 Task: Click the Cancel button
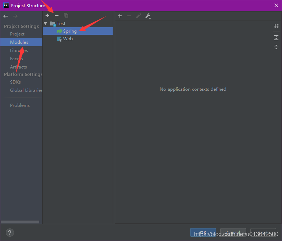[x=233, y=232]
